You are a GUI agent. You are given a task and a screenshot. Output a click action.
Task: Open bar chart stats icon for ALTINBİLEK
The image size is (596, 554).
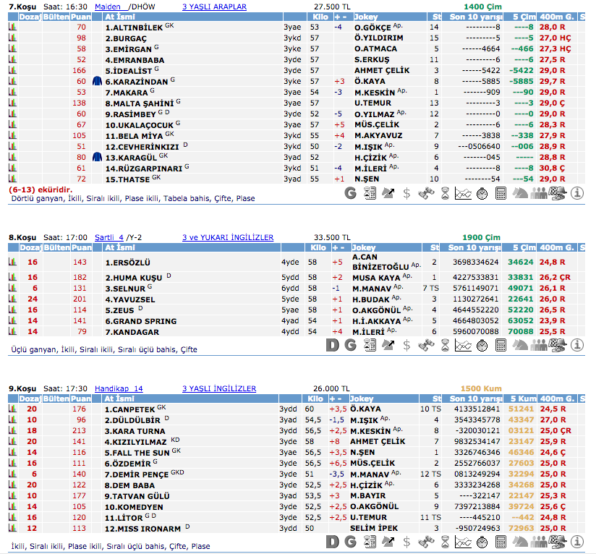coord(12,27)
